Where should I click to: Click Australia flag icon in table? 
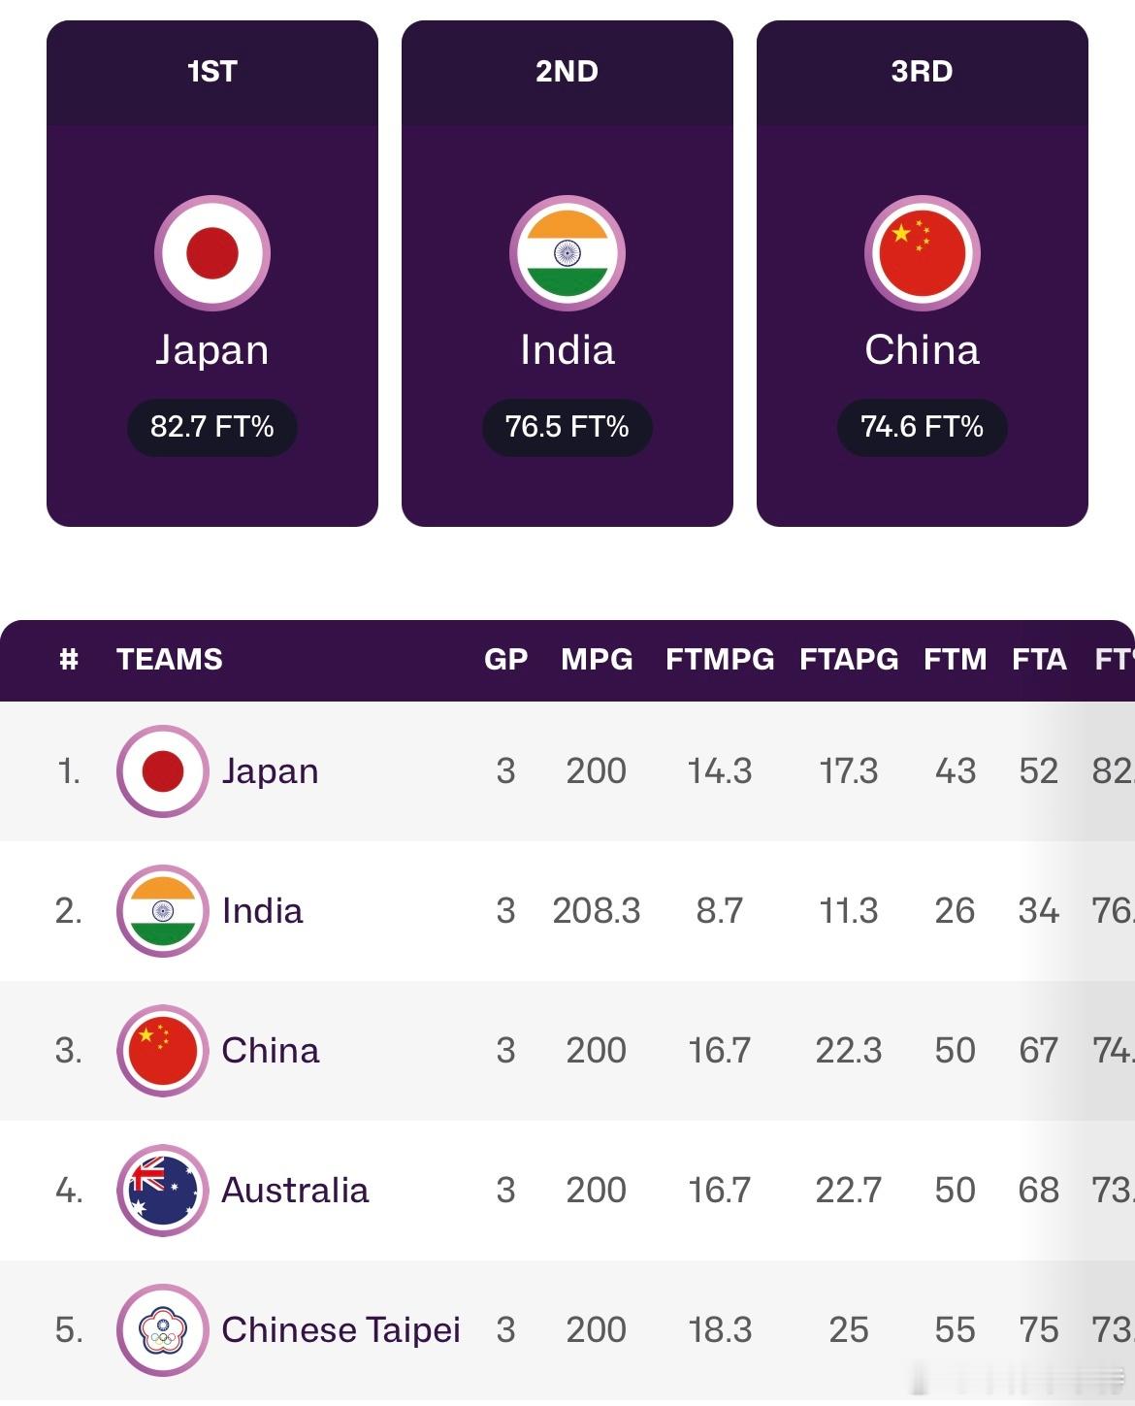163,1191
